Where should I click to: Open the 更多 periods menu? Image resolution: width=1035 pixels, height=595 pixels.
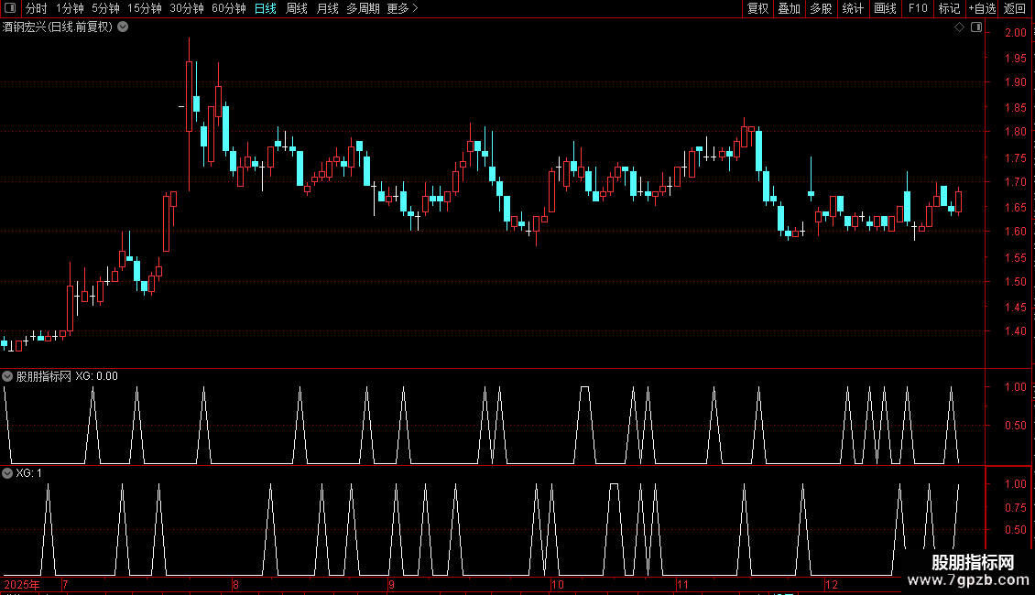pyautogui.click(x=402, y=8)
